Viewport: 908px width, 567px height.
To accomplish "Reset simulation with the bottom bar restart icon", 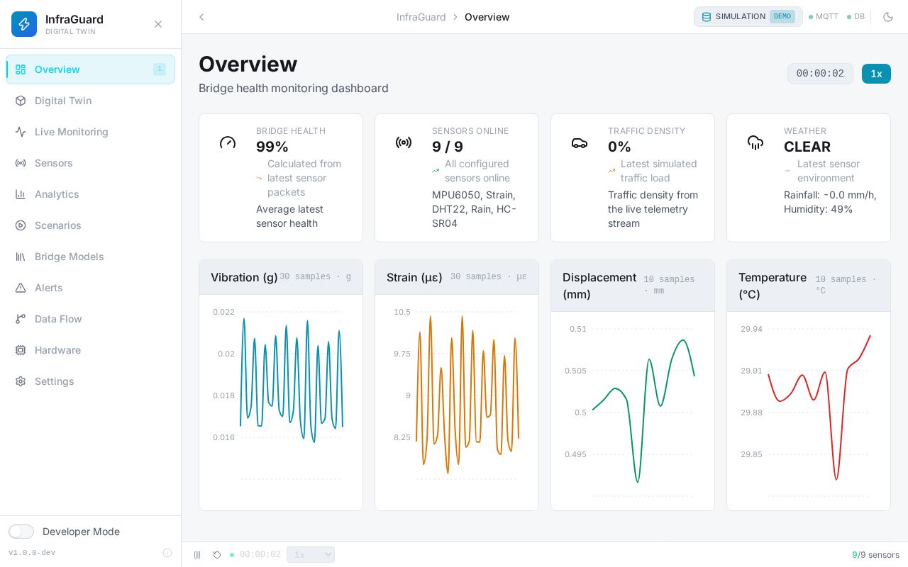I will point(217,555).
